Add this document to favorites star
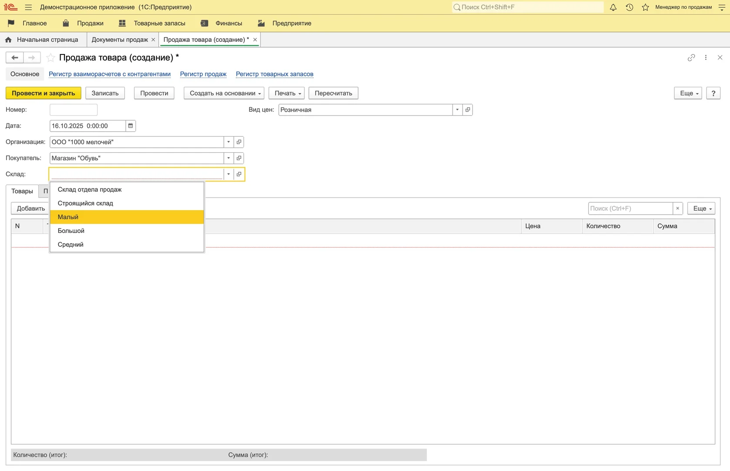 tap(51, 58)
